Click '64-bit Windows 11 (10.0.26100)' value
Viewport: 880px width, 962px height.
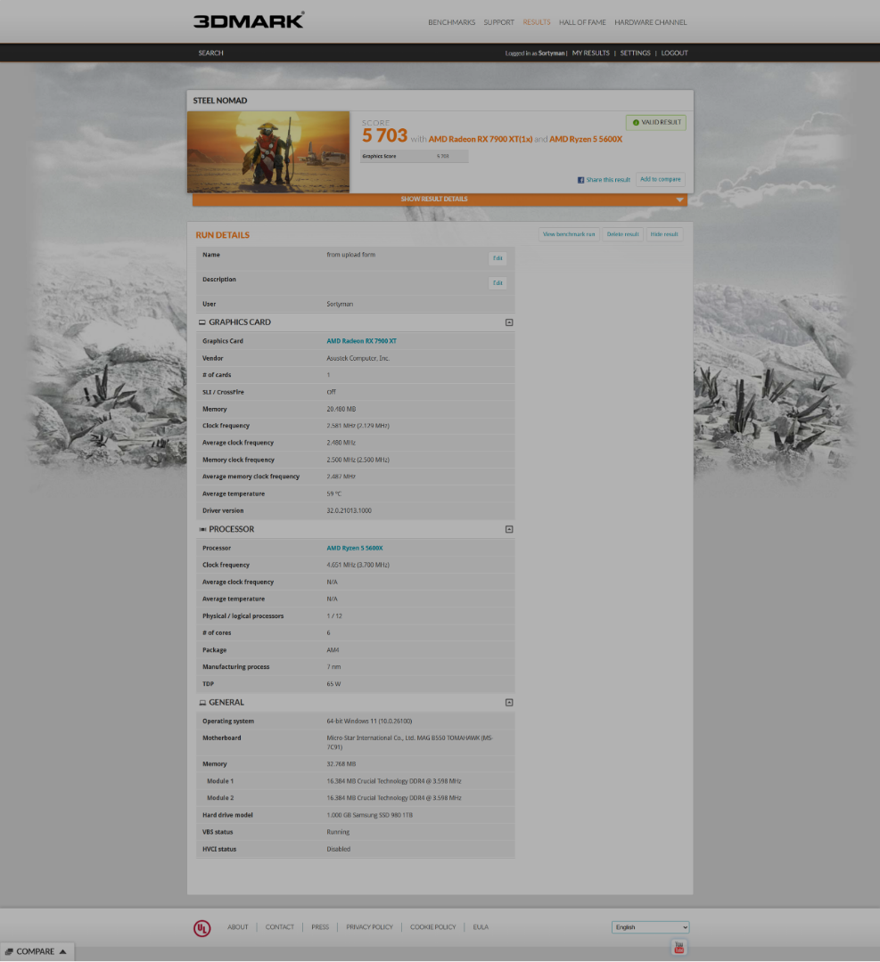(x=369, y=721)
